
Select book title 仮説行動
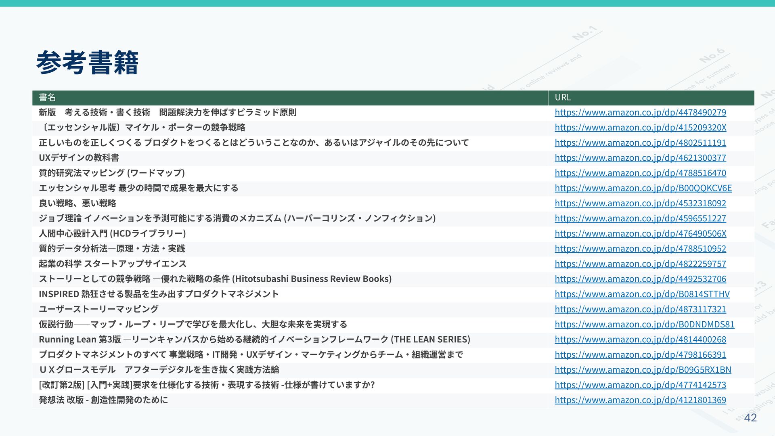(193, 324)
